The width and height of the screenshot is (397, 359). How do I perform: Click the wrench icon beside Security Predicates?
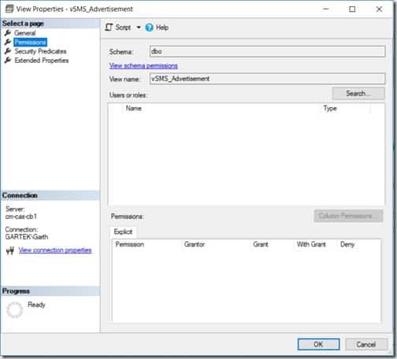pos(8,51)
